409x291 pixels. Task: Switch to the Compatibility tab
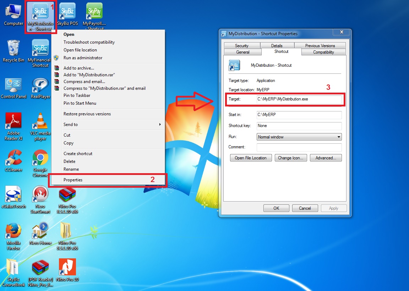coord(323,52)
